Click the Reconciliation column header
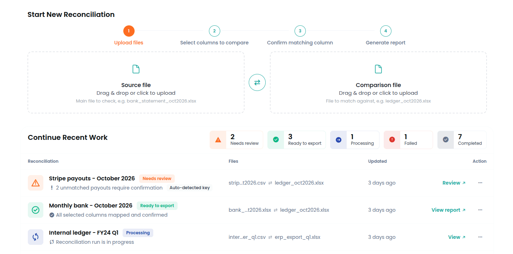 pyautogui.click(x=43, y=161)
